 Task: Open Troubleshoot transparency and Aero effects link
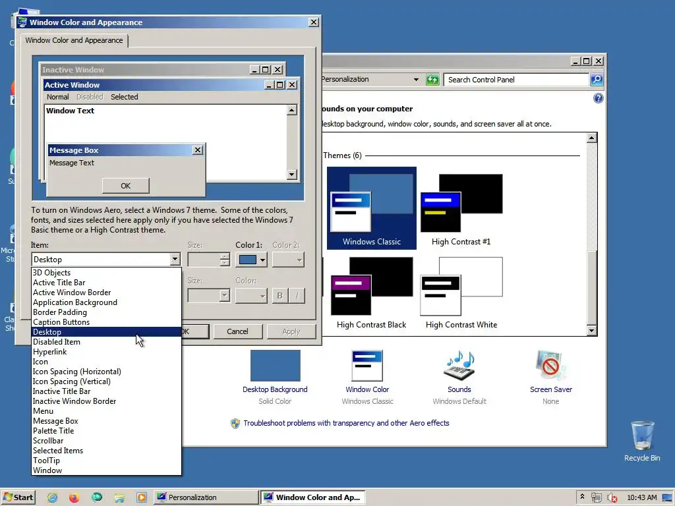[x=346, y=424]
